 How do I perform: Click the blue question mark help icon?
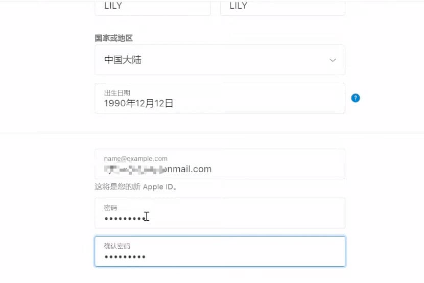[356, 98]
